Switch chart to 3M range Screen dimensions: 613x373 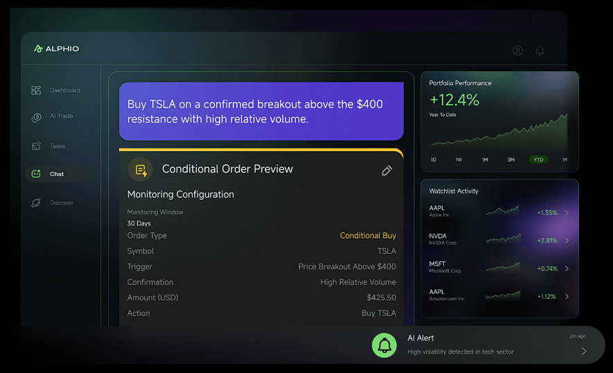coord(511,159)
